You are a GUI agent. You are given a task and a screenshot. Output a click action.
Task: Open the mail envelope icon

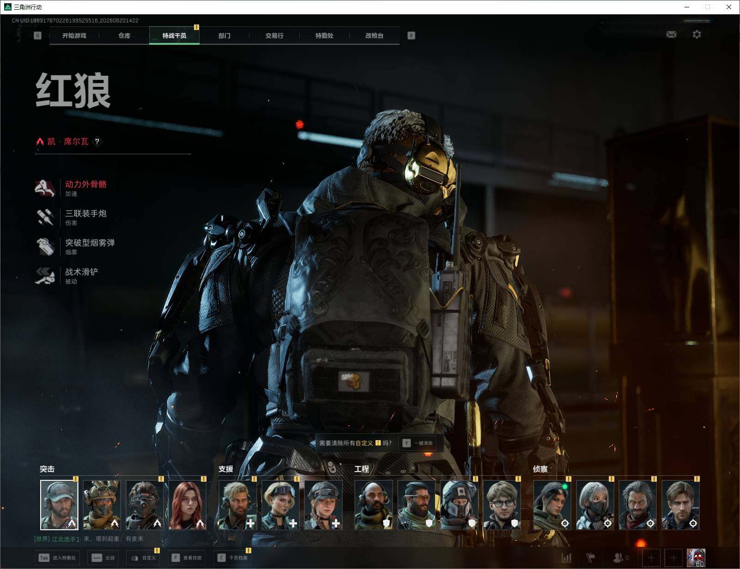pyautogui.click(x=671, y=35)
